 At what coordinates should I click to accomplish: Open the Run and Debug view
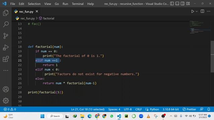tap(6, 47)
